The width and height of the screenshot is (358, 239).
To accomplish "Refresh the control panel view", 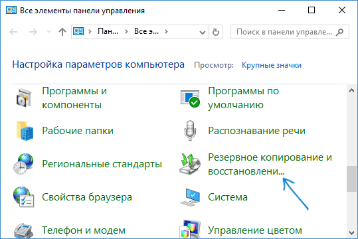I will click(x=215, y=32).
